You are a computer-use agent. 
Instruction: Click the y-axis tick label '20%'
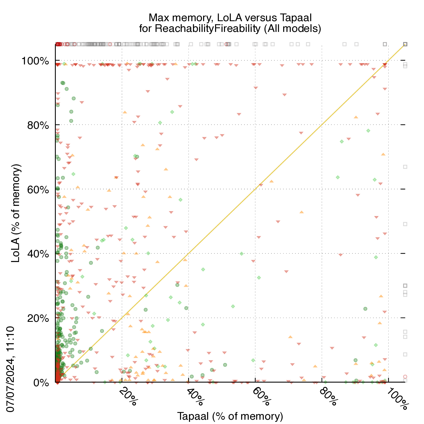click(38, 319)
